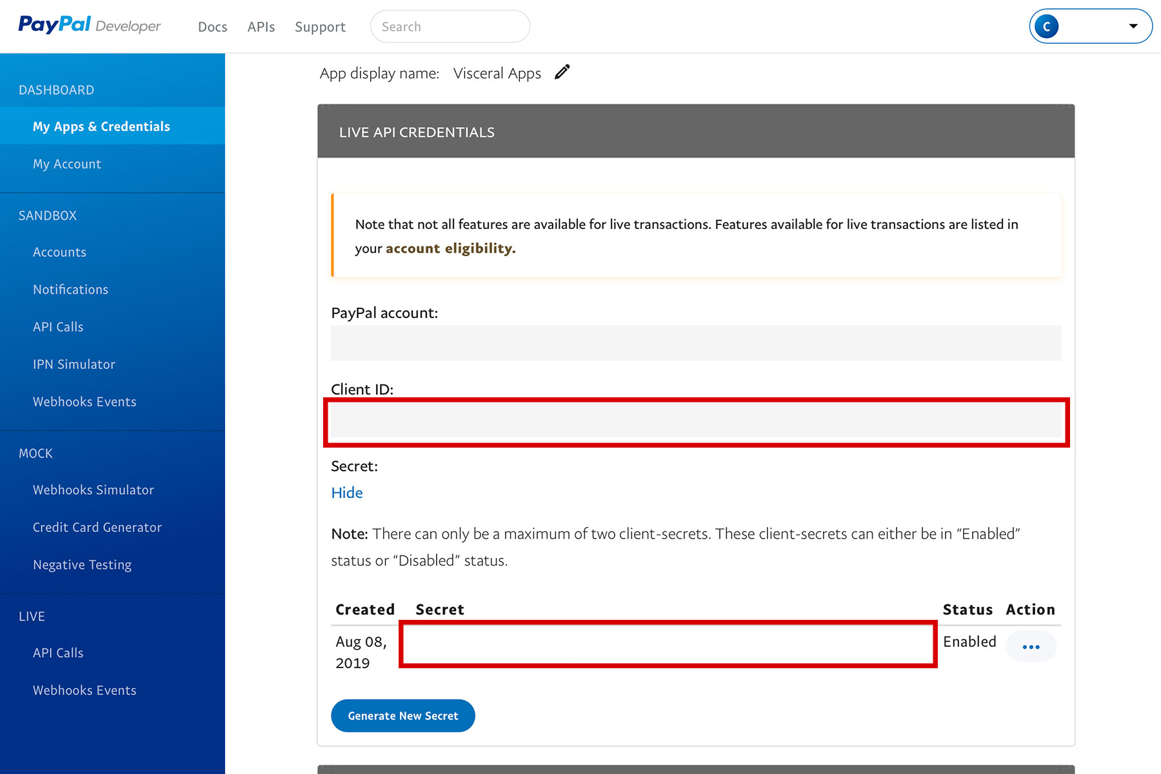1161x774 pixels.
Task: Select My Apps & Credentials
Action: coord(112,126)
